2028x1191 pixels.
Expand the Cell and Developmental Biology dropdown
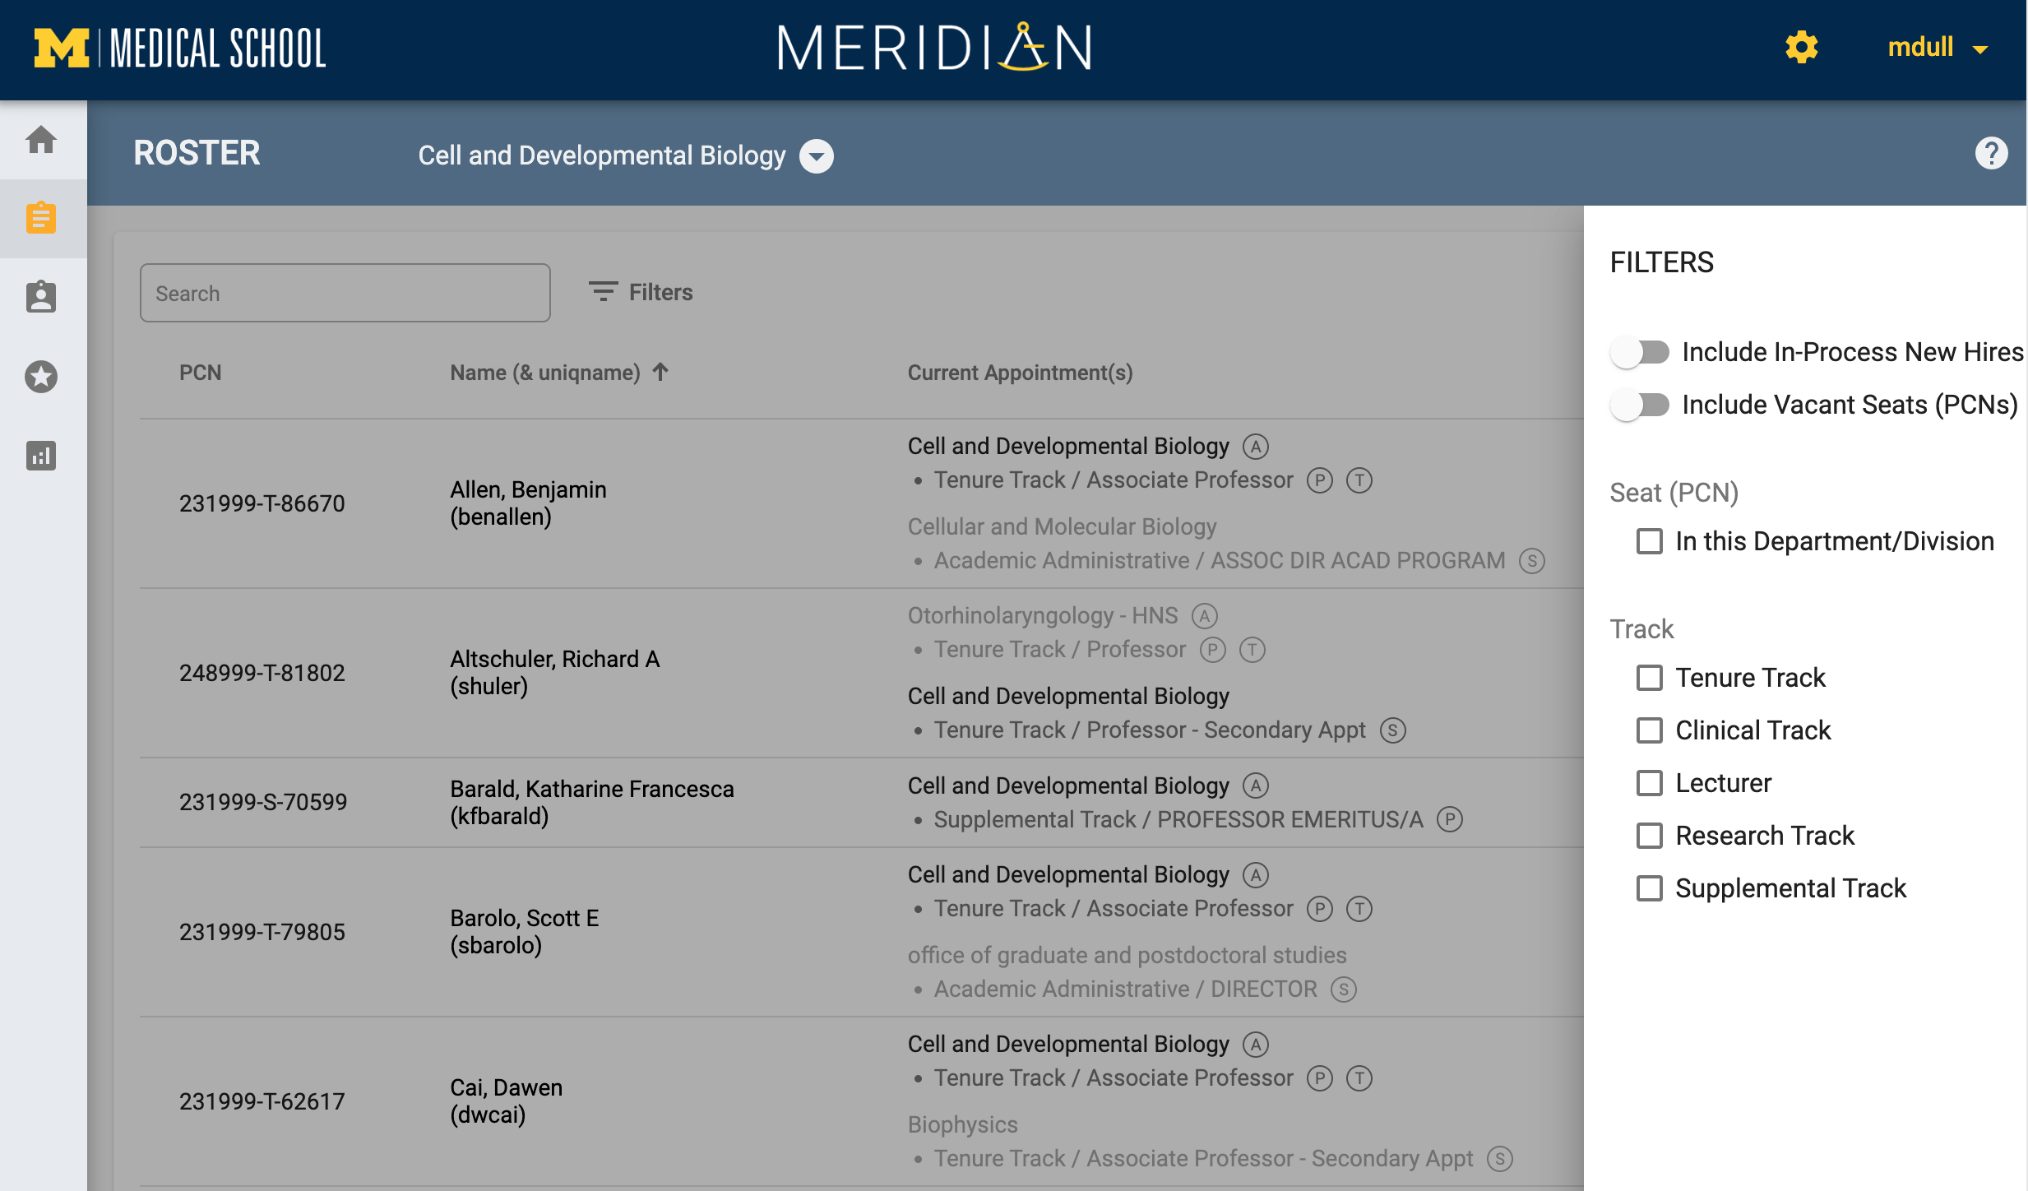tap(817, 156)
